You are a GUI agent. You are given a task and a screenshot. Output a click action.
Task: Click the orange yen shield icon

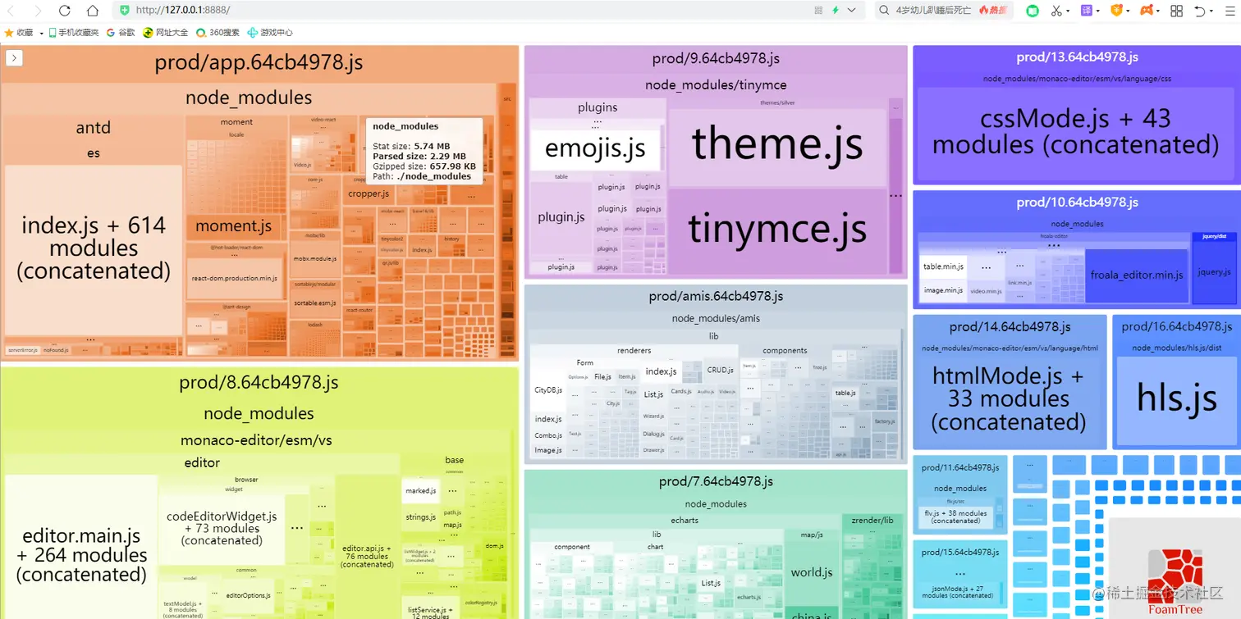click(x=1116, y=11)
